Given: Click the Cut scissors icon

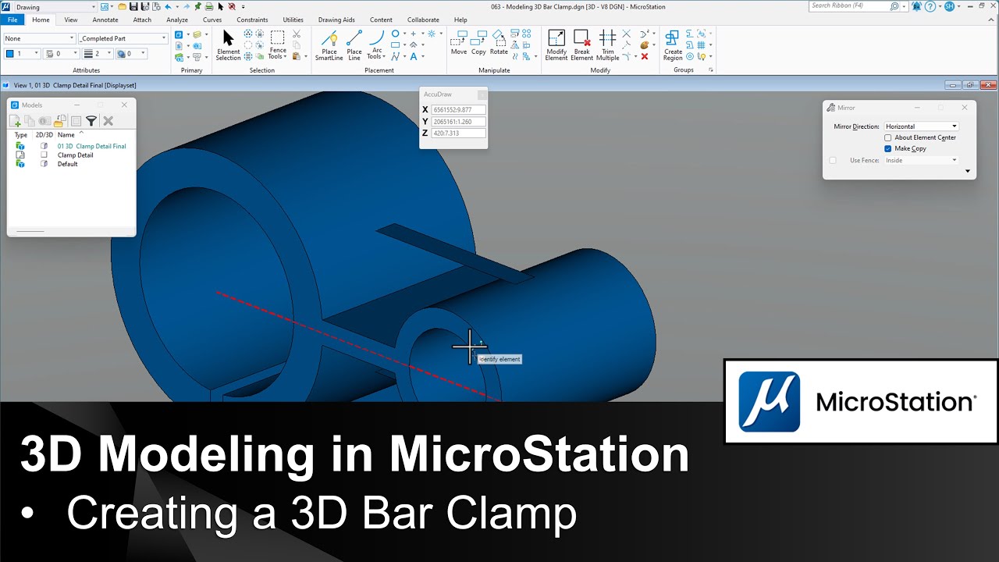Looking at the screenshot, I should pos(297,34).
